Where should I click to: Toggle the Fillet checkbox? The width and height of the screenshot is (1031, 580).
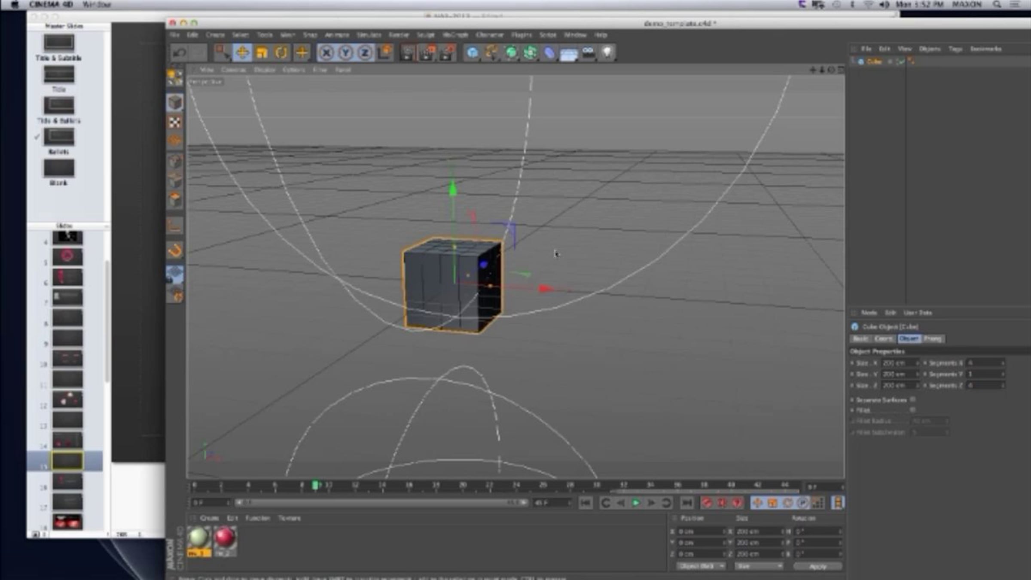(913, 410)
